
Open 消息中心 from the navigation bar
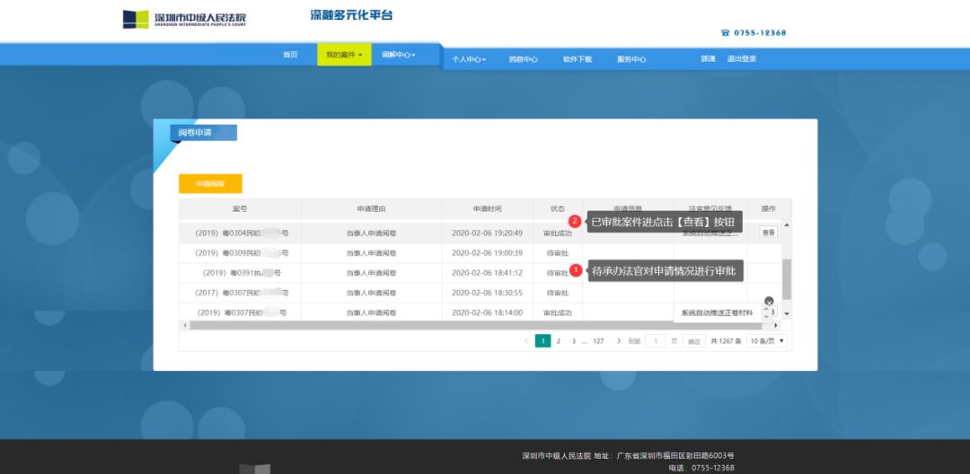tap(523, 60)
